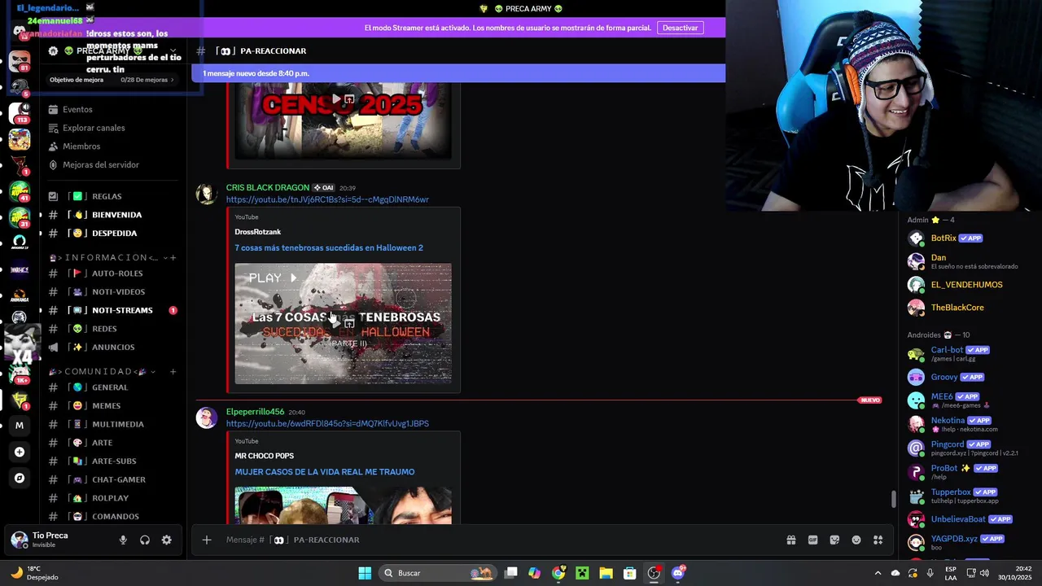Open File Explorer folder on taskbar
Image resolution: width=1042 pixels, height=586 pixels.
point(606,573)
